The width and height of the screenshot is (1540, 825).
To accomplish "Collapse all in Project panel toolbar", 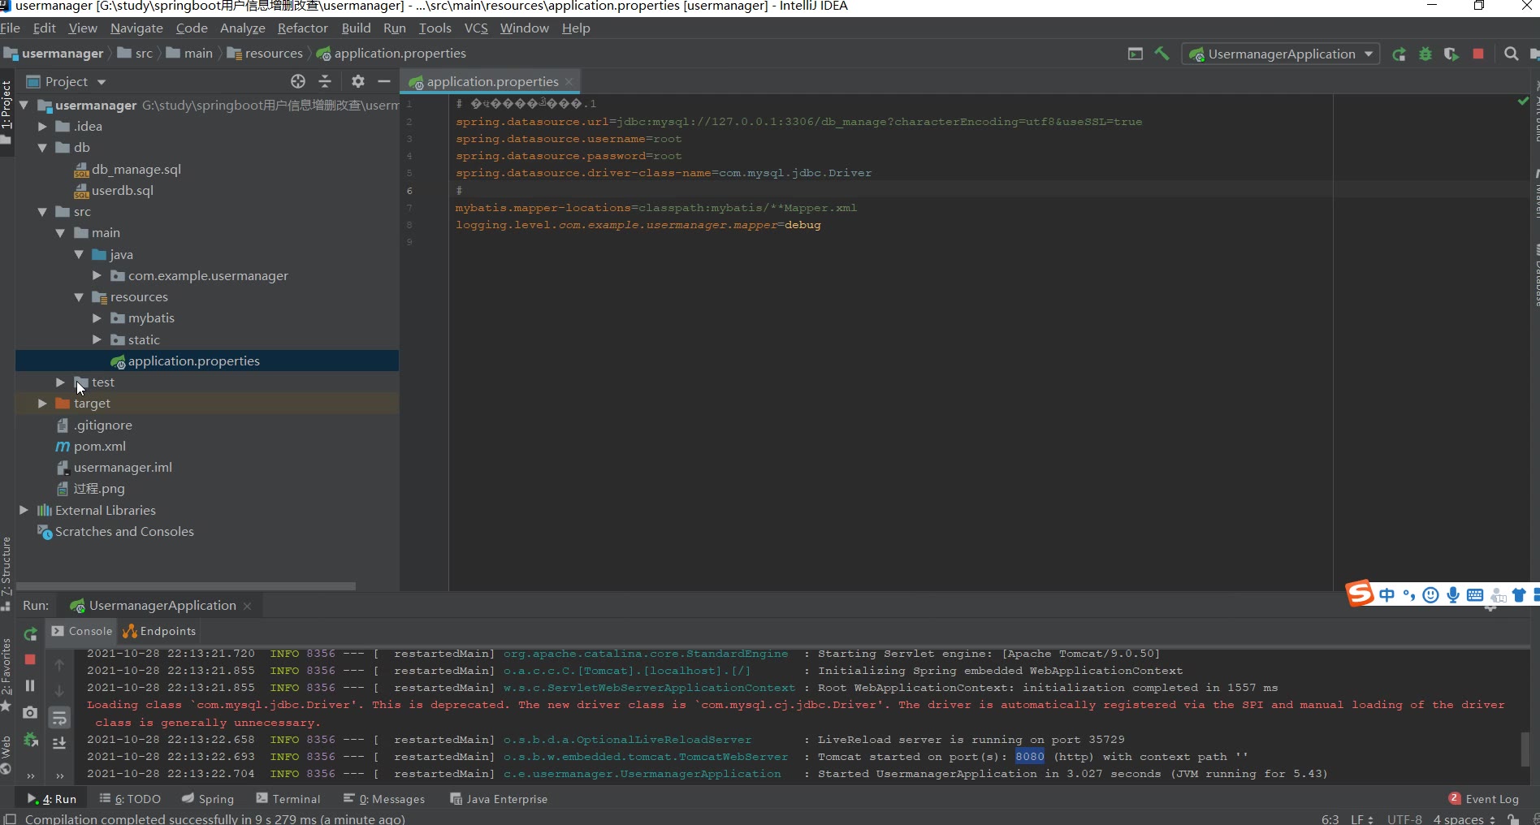I will click(325, 81).
